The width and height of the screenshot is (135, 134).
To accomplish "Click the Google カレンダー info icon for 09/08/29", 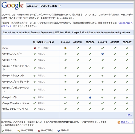I will tap(103, 54).
